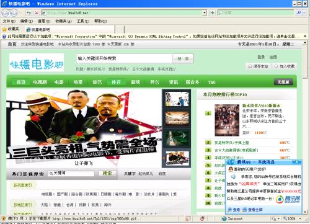
Task: Click the Refresh icon beside address bar
Action: coord(29,13)
